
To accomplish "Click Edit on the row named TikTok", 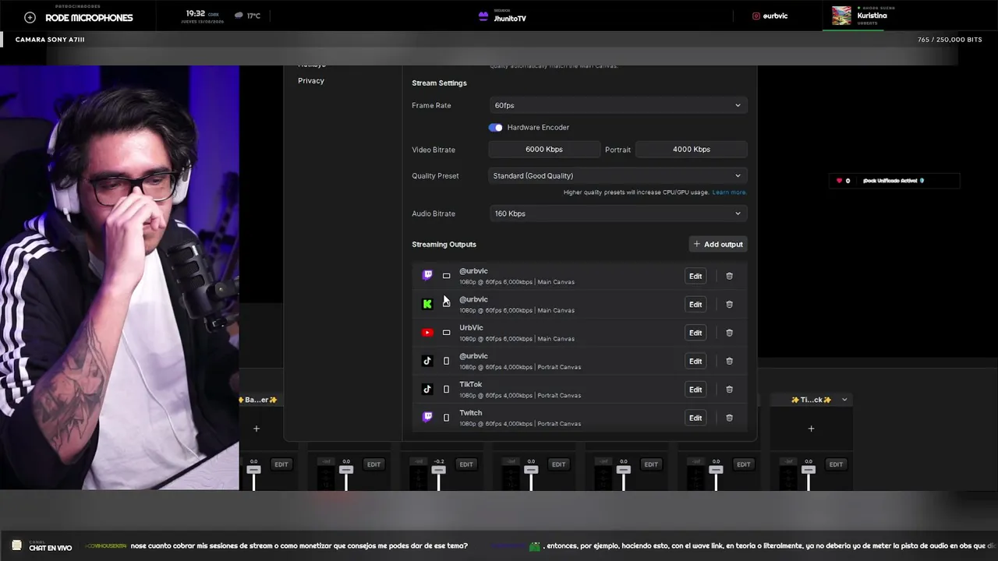I will (695, 389).
